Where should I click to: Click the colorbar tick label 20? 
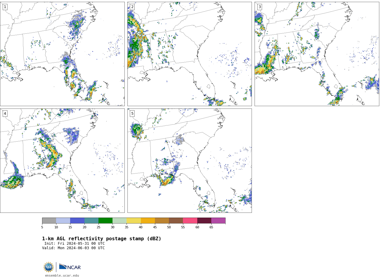[84, 227]
